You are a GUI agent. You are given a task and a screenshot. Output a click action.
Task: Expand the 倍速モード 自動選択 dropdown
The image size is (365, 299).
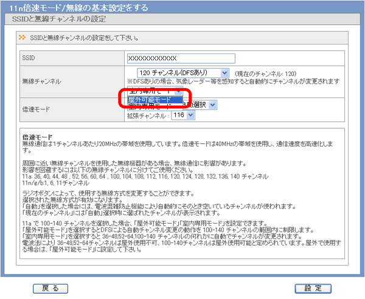pos(212,105)
